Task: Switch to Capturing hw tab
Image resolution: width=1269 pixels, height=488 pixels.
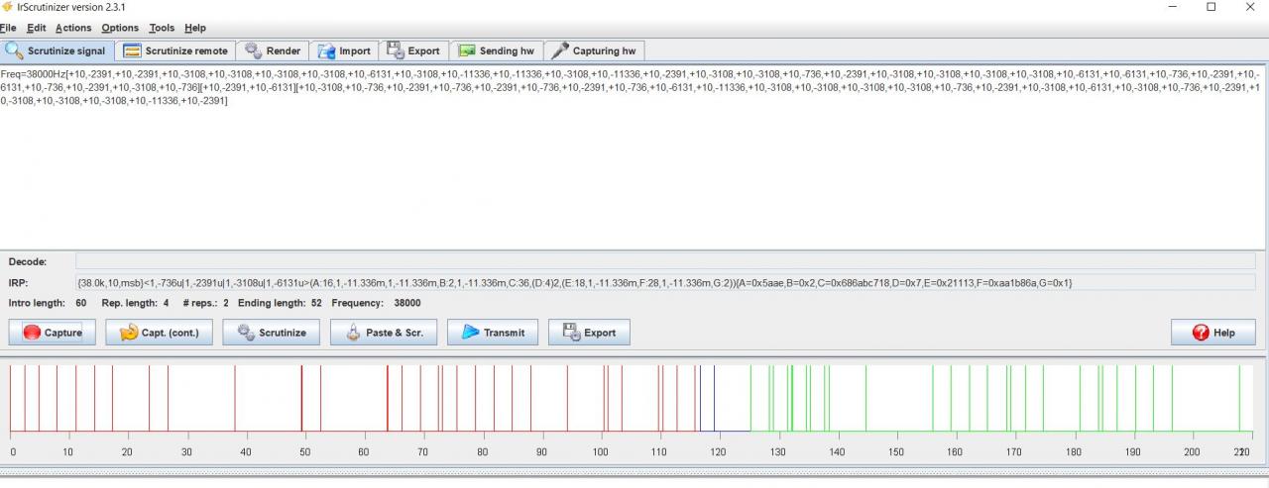Action: coord(594,50)
